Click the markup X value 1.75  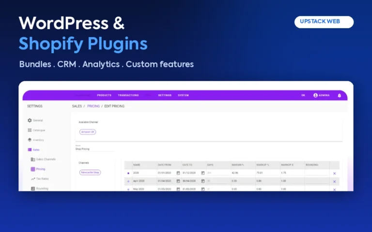click(x=283, y=173)
